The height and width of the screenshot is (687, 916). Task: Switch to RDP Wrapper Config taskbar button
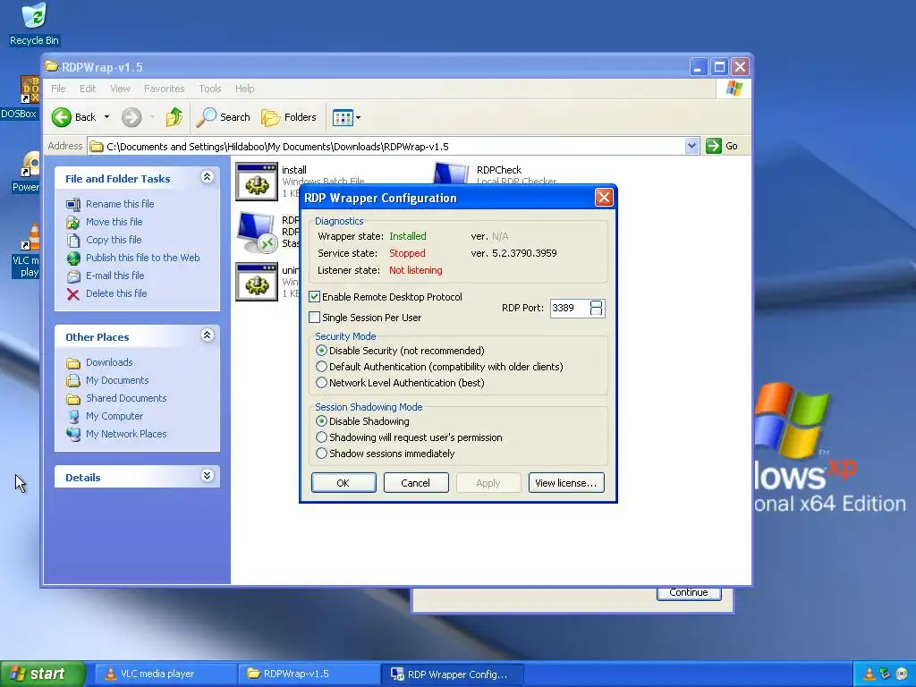point(452,674)
